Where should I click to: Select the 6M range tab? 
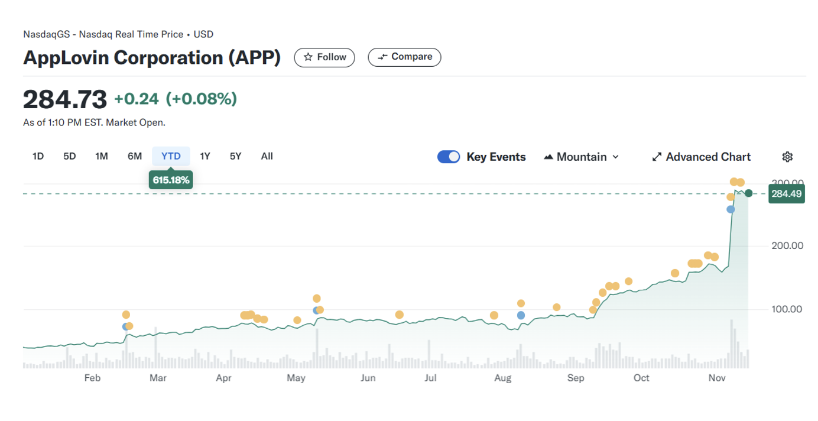135,156
